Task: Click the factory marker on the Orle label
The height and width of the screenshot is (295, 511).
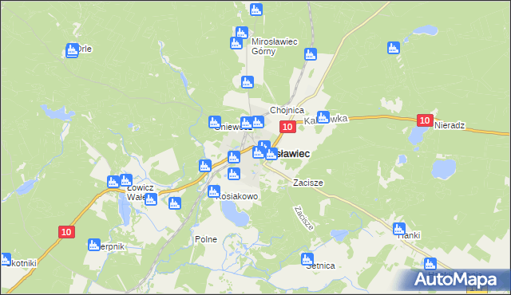Action: [72, 50]
